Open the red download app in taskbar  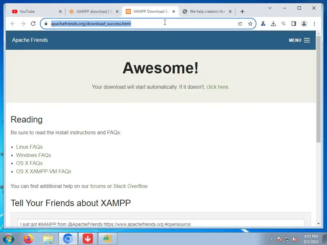[x=87, y=239]
